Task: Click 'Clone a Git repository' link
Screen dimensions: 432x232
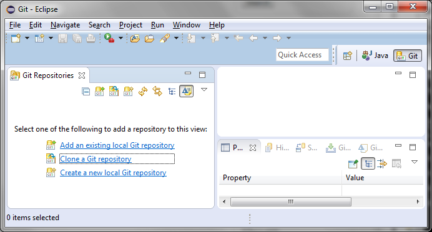Action: coord(96,159)
